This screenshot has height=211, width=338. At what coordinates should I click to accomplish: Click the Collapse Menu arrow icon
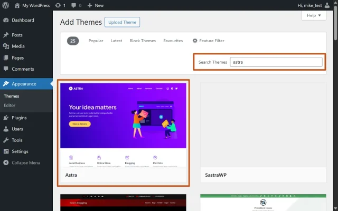point(6,162)
